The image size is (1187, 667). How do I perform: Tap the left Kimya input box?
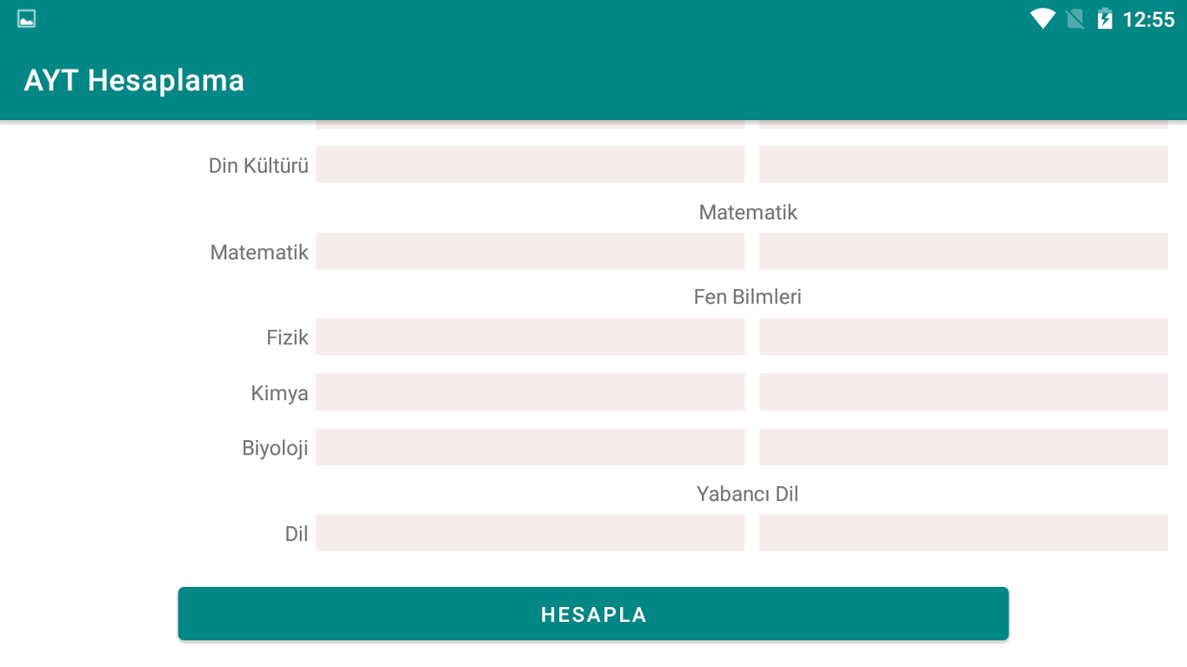pyautogui.click(x=530, y=392)
